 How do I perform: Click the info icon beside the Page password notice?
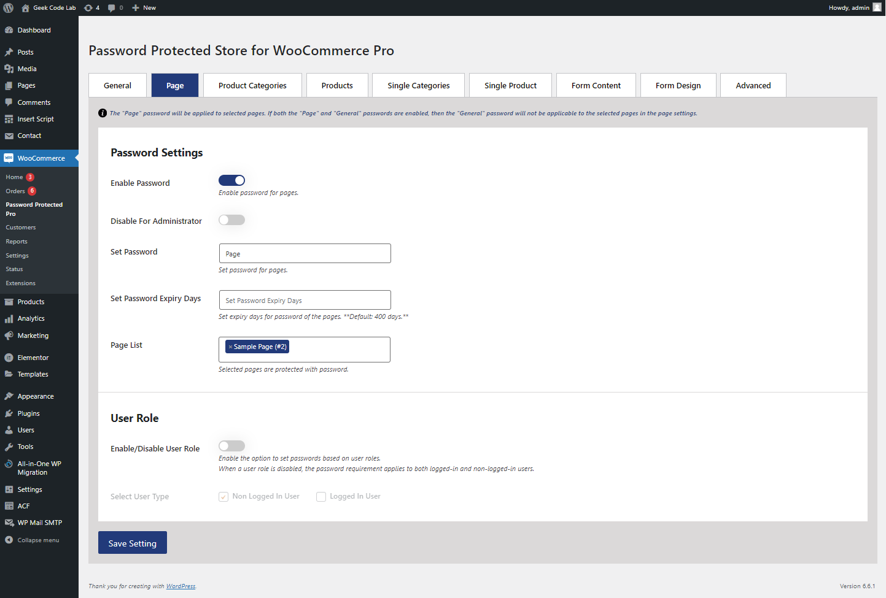[103, 113]
